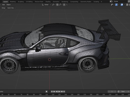Open the pivot point dropdown
The width and height of the screenshot is (130, 97).
(54, 5)
